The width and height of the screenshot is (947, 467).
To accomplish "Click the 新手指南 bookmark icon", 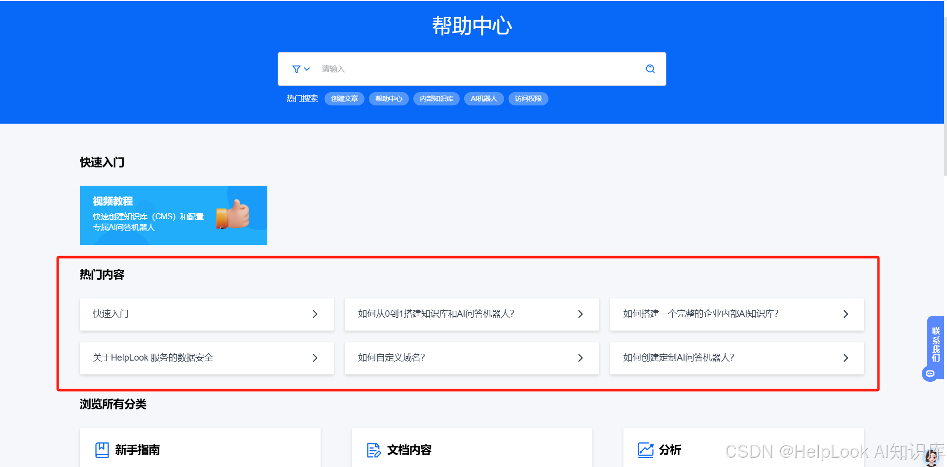I will (102, 450).
